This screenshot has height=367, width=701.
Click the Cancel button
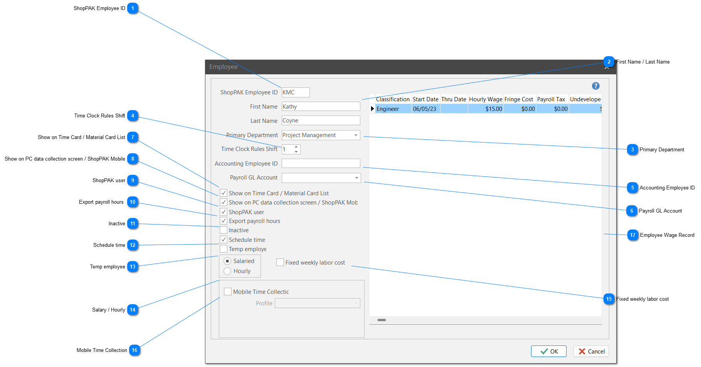[591, 351]
